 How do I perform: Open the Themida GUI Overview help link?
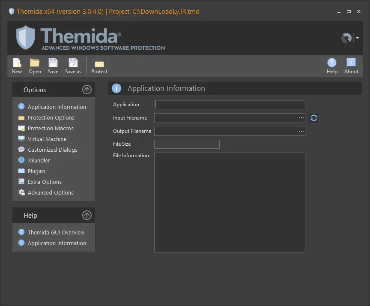coord(56,232)
